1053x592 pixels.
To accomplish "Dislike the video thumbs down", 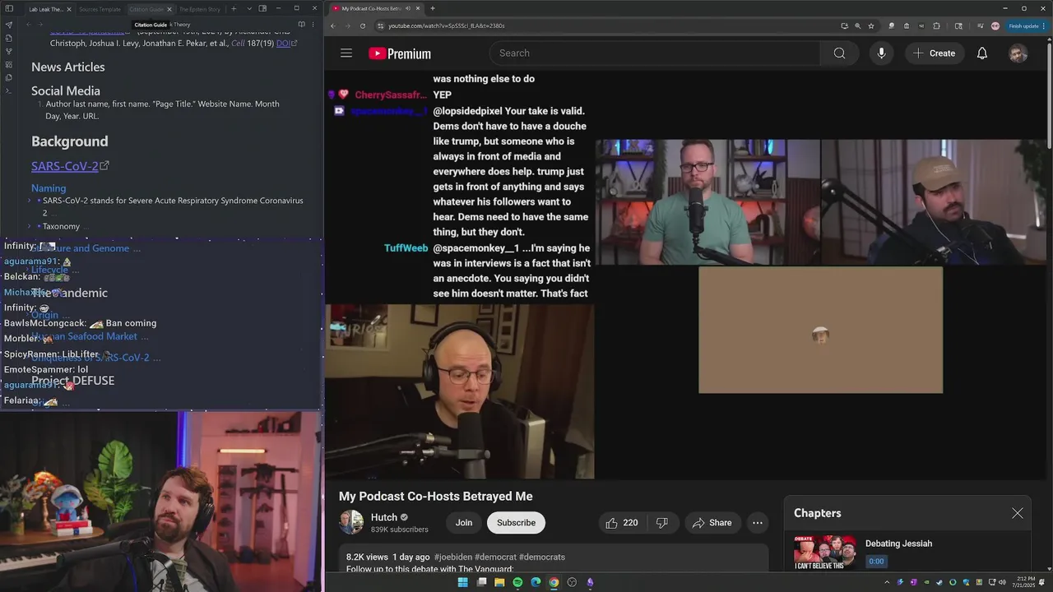I will (x=661, y=523).
